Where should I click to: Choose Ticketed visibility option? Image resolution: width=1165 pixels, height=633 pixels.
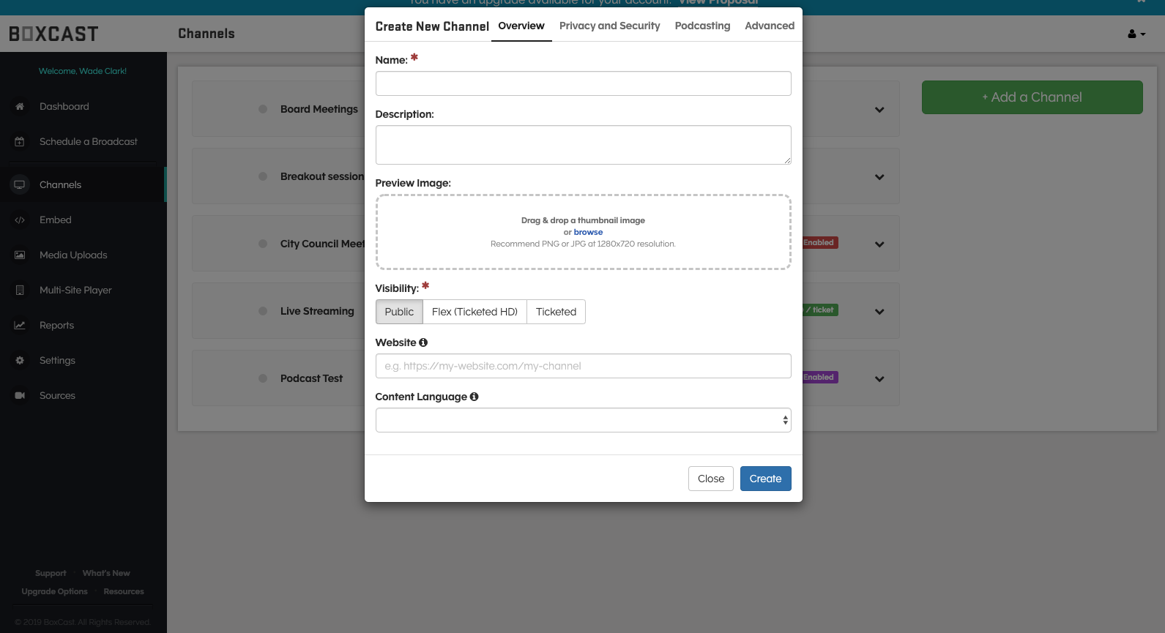556,312
